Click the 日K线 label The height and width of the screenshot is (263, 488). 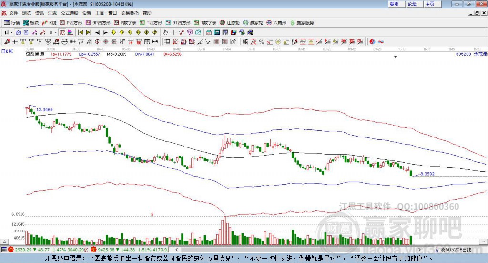pos(7,51)
